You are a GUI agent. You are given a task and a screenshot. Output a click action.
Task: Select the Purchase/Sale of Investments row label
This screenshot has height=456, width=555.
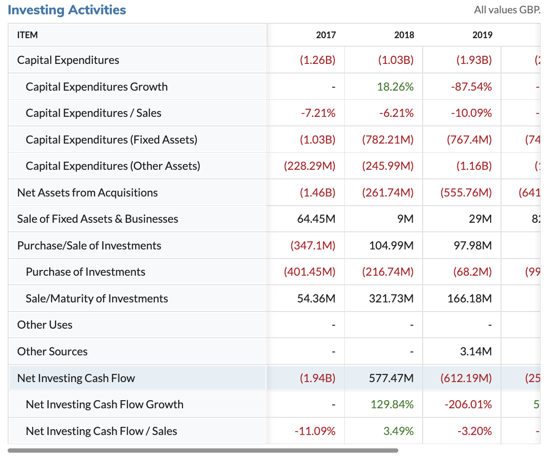[89, 246]
